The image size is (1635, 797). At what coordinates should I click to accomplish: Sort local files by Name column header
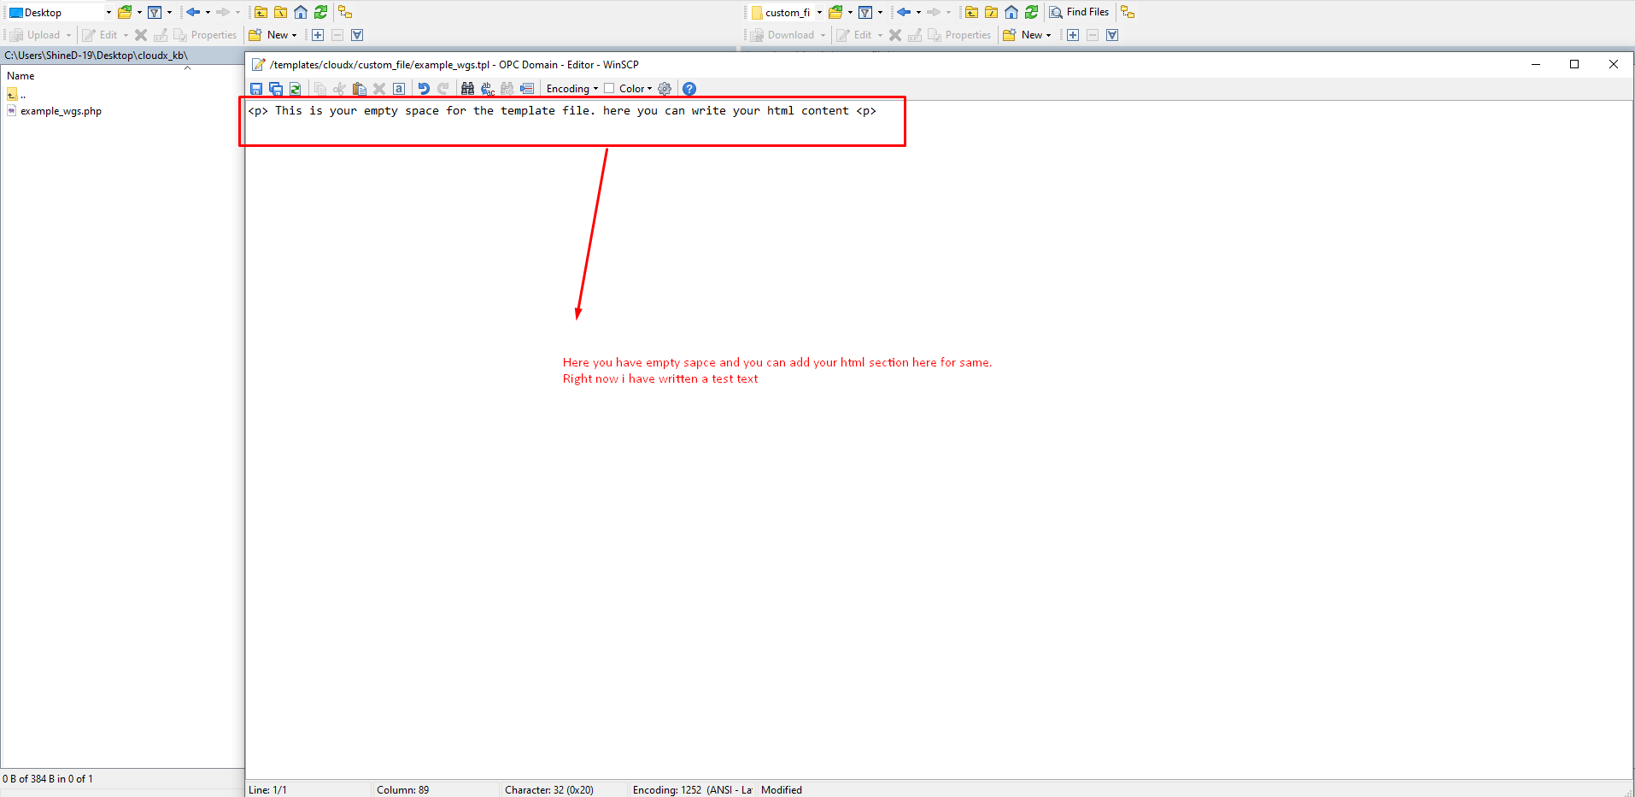coord(21,76)
